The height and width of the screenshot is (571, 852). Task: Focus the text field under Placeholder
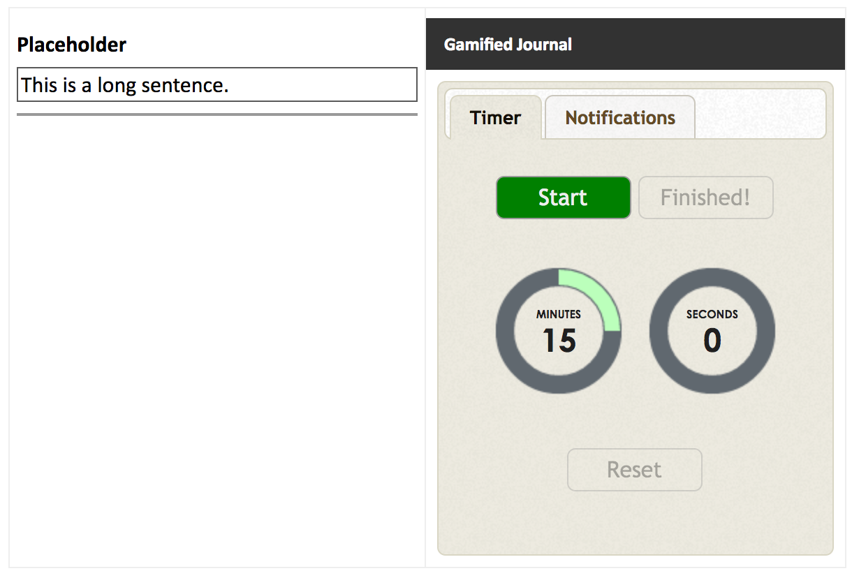(x=216, y=85)
